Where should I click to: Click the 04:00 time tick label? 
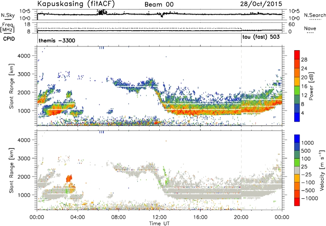coord(77,217)
